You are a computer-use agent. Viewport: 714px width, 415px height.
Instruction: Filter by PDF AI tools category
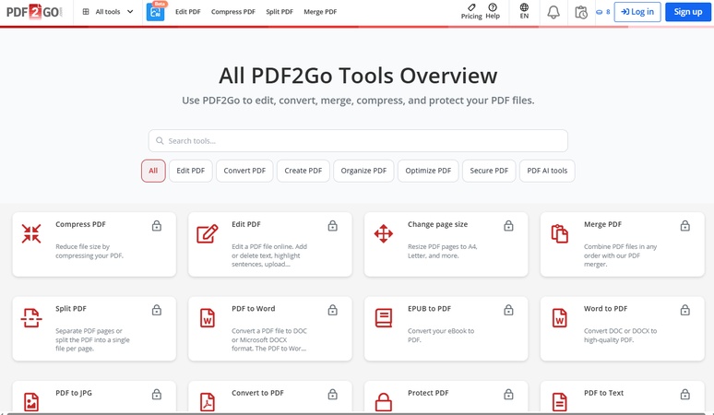click(547, 171)
